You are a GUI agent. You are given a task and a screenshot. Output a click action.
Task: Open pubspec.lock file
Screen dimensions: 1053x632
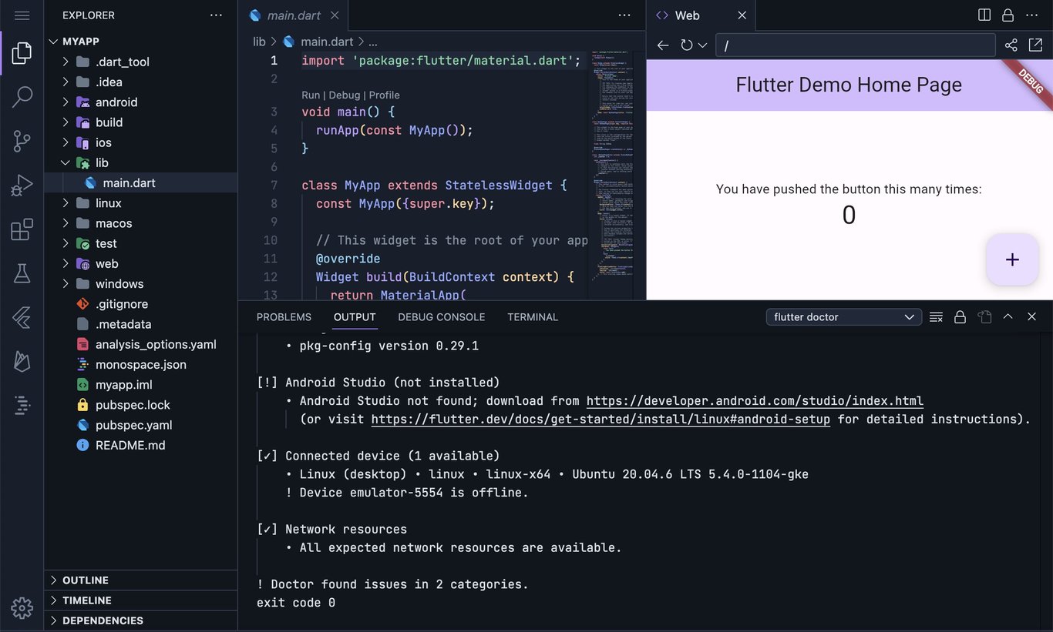click(140, 405)
